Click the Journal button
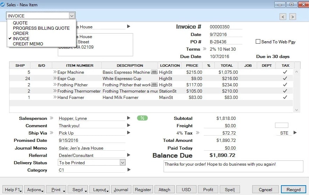This screenshot has height=195, width=309. (121, 189)
